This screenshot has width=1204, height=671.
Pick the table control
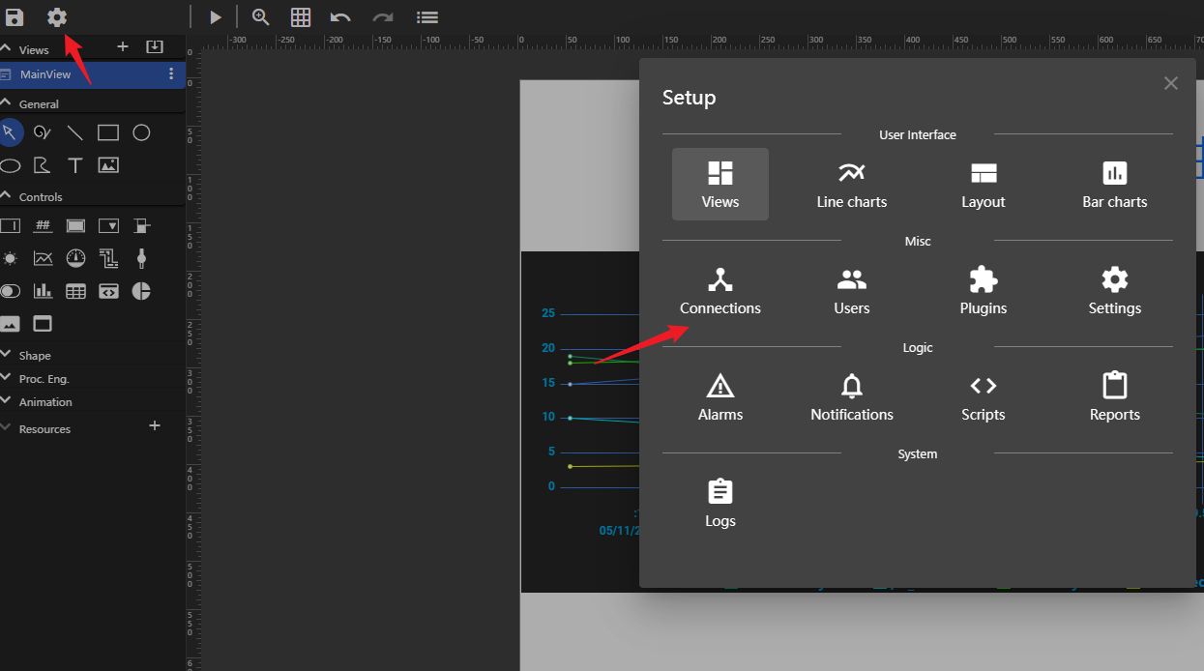(75, 291)
